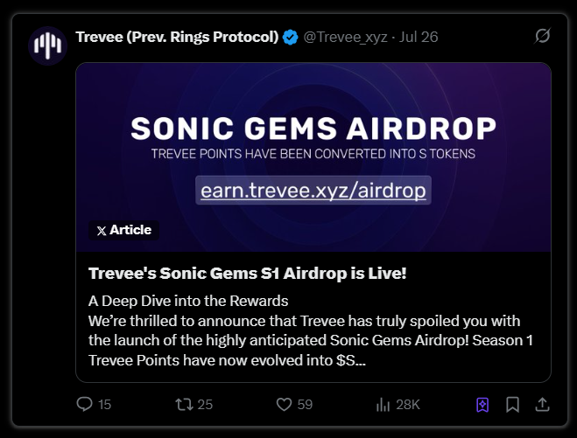Share the post via share icon
This screenshot has height=438, width=577.
542,404
